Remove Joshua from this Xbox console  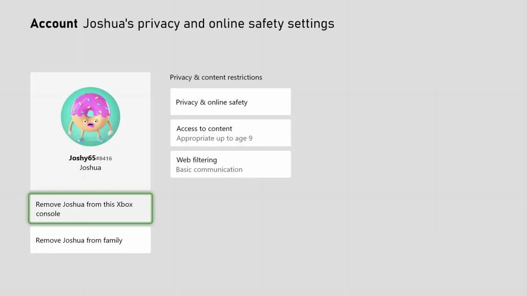tap(90, 209)
